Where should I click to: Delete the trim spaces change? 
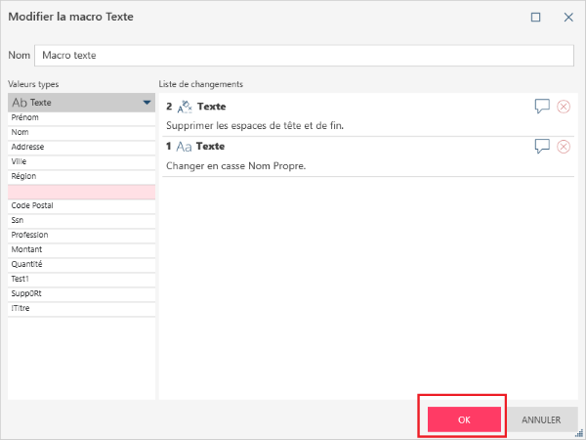point(564,107)
